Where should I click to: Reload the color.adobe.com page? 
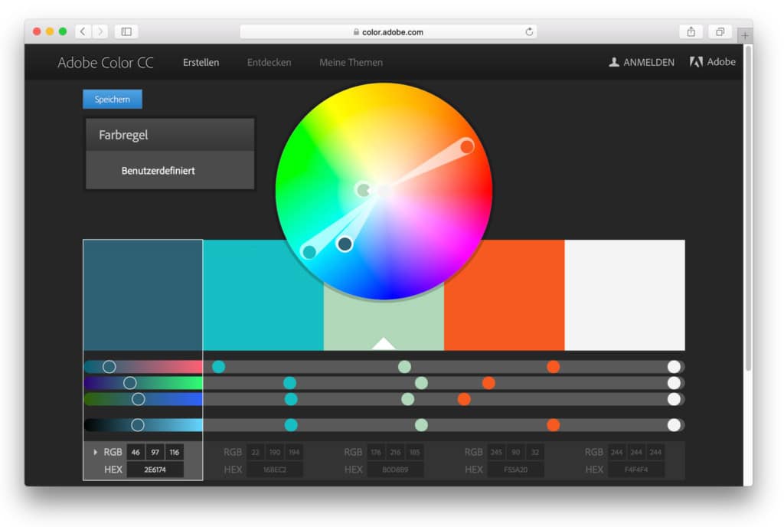click(529, 31)
